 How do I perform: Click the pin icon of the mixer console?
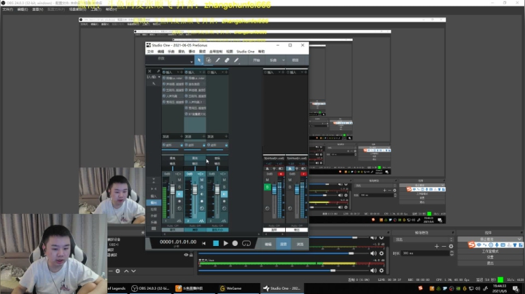coord(158,71)
